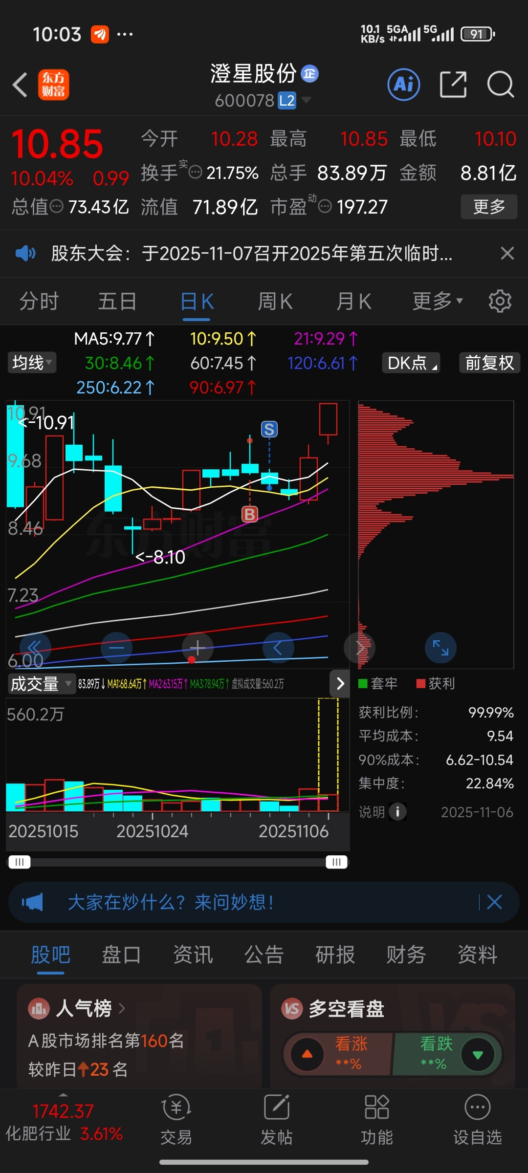Tap 大家在炒什么？来问妙想 link

tap(171, 902)
